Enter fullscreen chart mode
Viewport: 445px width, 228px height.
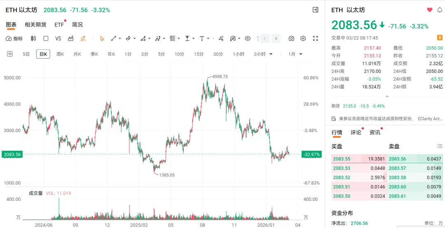315,39
